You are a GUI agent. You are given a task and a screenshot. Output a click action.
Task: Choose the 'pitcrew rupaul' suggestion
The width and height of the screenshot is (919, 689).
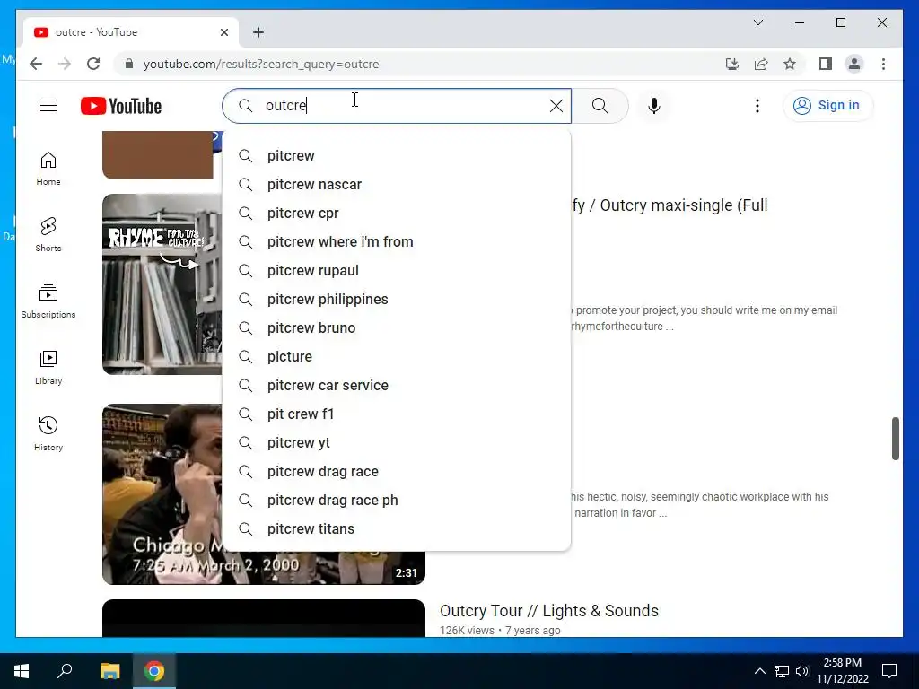[396, 271]
